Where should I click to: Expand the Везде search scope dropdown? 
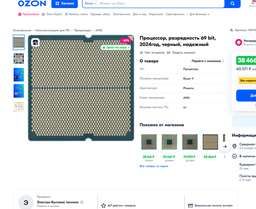(90, 4)
